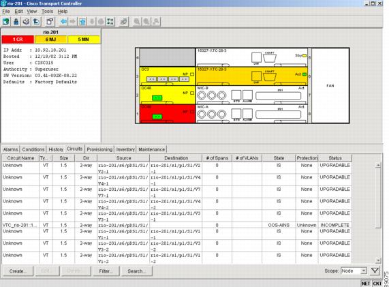
Task: Switch to the Maintenance tab
Action: [152, 149]
